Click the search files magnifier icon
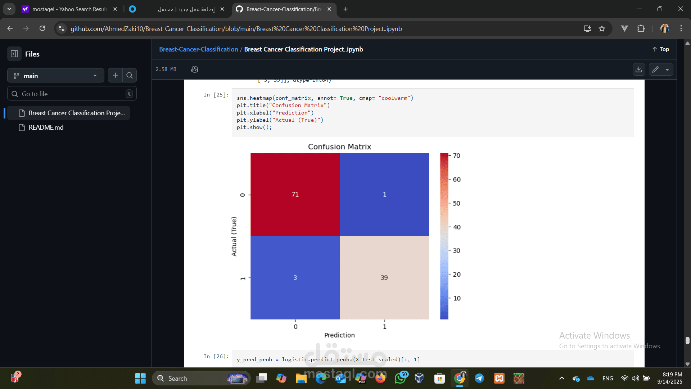Image resolution: width=691 pixels, height=389 pixels. (x=130, y=75)
